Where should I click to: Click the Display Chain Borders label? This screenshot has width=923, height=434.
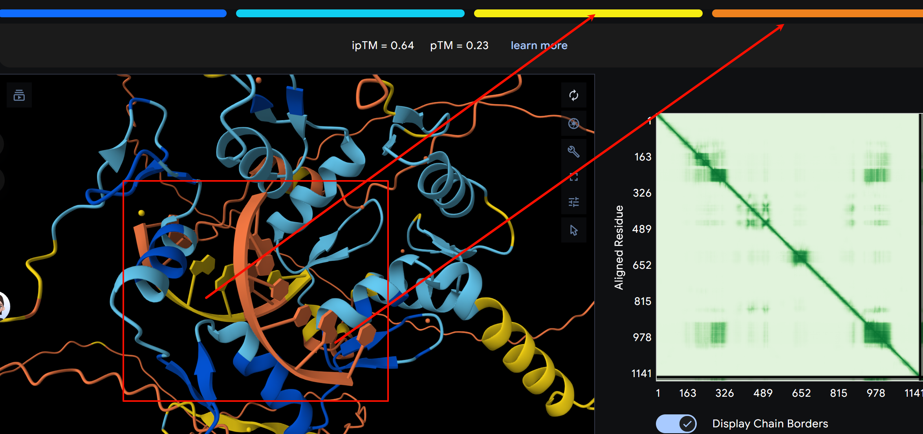click(770, 424)
